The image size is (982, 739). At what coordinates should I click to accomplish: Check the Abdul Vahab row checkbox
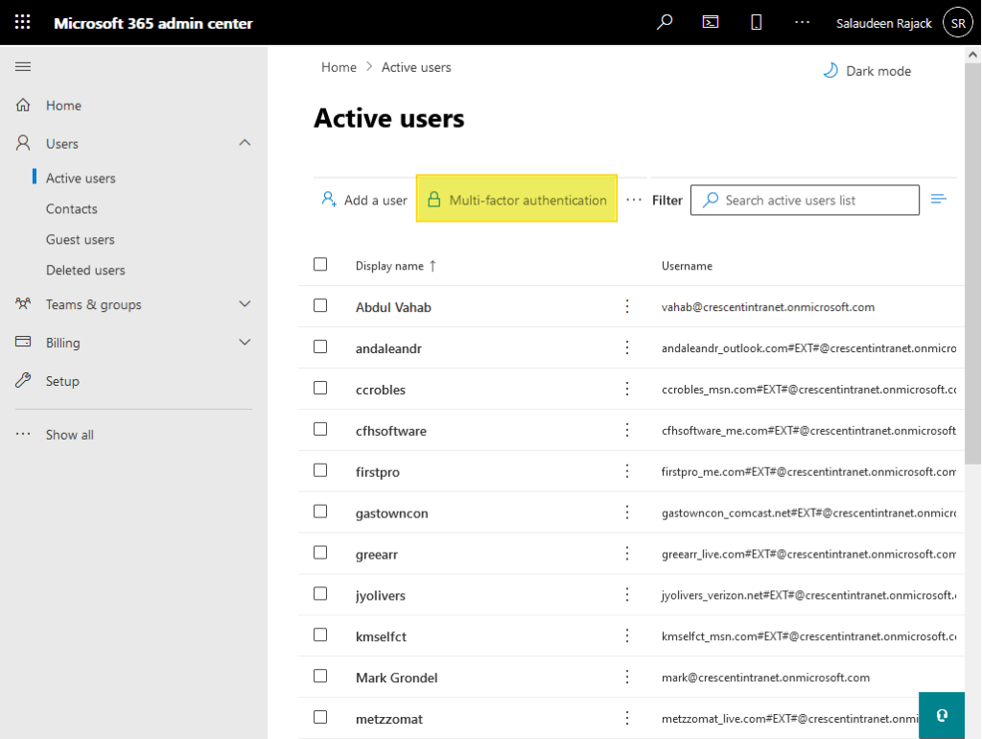click(320, 305)
